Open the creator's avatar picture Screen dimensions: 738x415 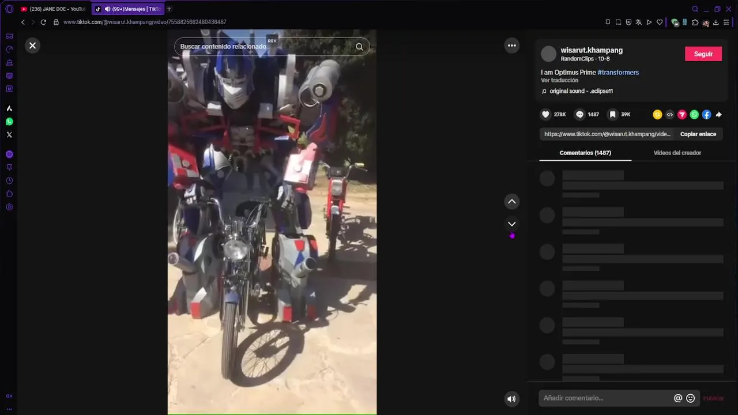point(548,54)
